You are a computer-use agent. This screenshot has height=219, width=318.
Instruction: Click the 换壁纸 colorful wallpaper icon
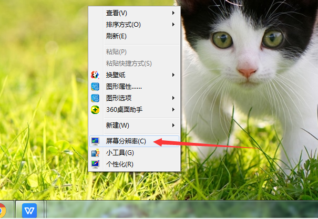pyautogui.click(x=95, y=75)
